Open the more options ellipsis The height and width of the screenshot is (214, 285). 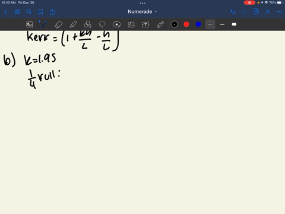[x=279, y=12]
